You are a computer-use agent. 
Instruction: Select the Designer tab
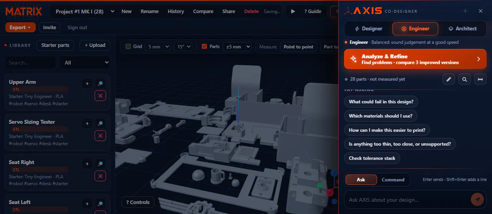[368, 28]
